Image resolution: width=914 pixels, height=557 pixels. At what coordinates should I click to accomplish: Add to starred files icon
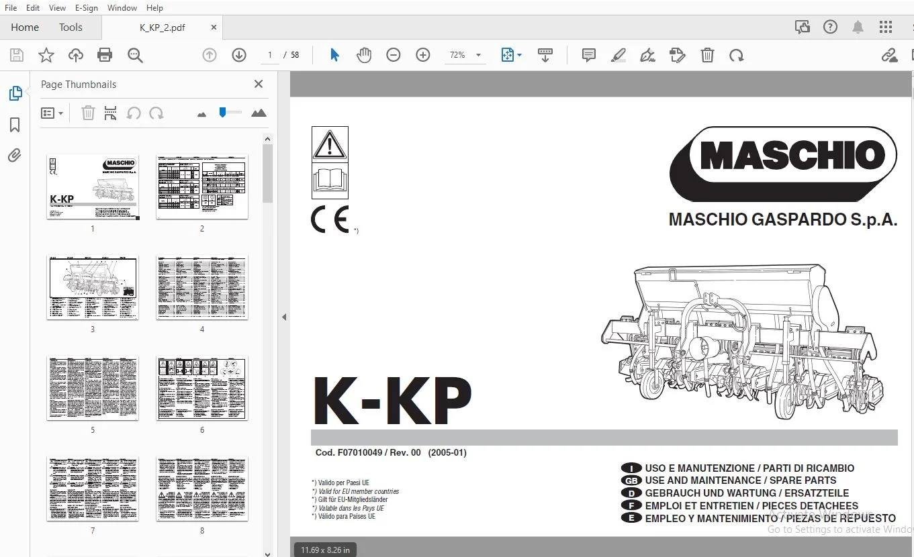click(x=46, y=55)
